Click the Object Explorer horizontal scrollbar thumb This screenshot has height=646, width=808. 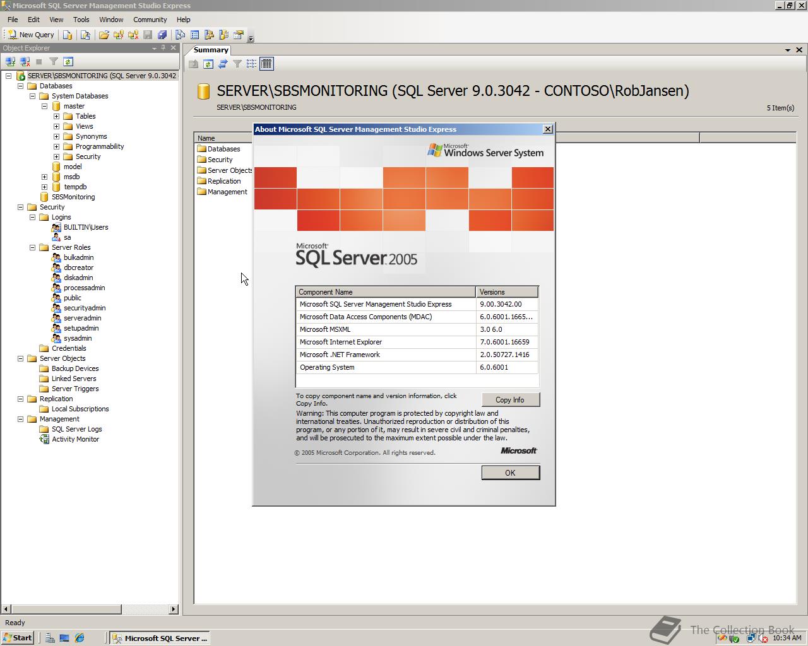pyautogui.click(x=66, y=609)
